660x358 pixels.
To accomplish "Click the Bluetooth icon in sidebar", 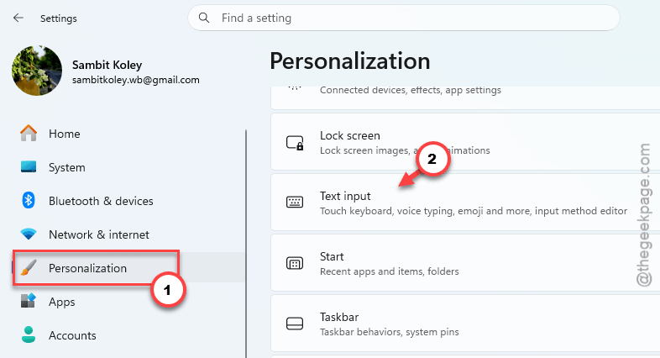I will pyautogui.click(x=29, y=201).
